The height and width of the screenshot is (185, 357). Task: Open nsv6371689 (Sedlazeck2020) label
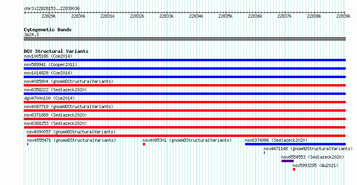tap(55, 115)
